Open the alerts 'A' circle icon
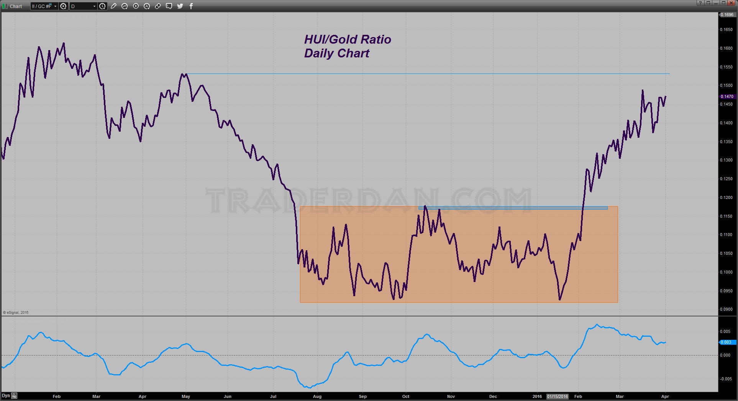Image resolution: width=738 pixels, height=401 pixels. [147, 6]
